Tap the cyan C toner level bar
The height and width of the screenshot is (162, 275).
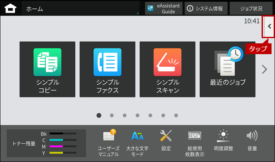(x=63, y=140)
